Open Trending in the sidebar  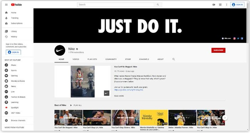pos(15,18)
